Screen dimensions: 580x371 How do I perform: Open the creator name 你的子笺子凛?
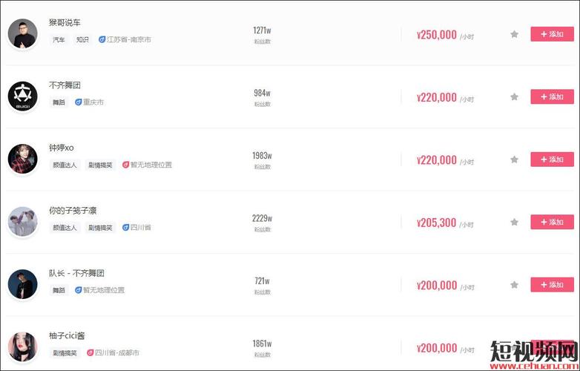[x=73, y=211]
